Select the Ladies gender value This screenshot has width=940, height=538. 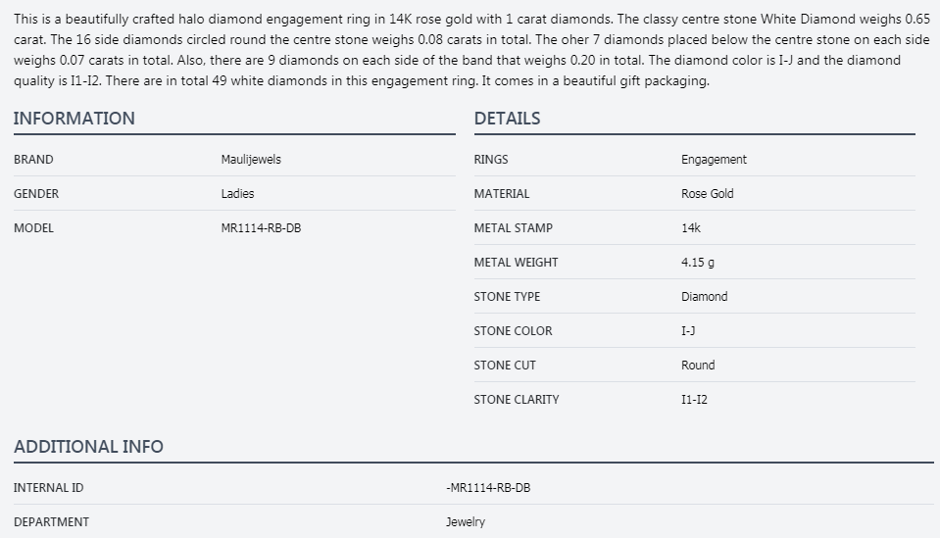pyautogui.click(x=237, y=194)
